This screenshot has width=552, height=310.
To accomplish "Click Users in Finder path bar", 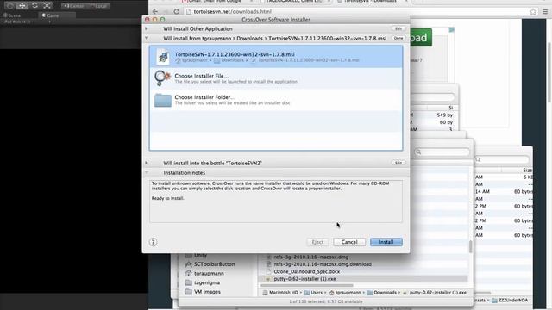I will click(313, 293).
